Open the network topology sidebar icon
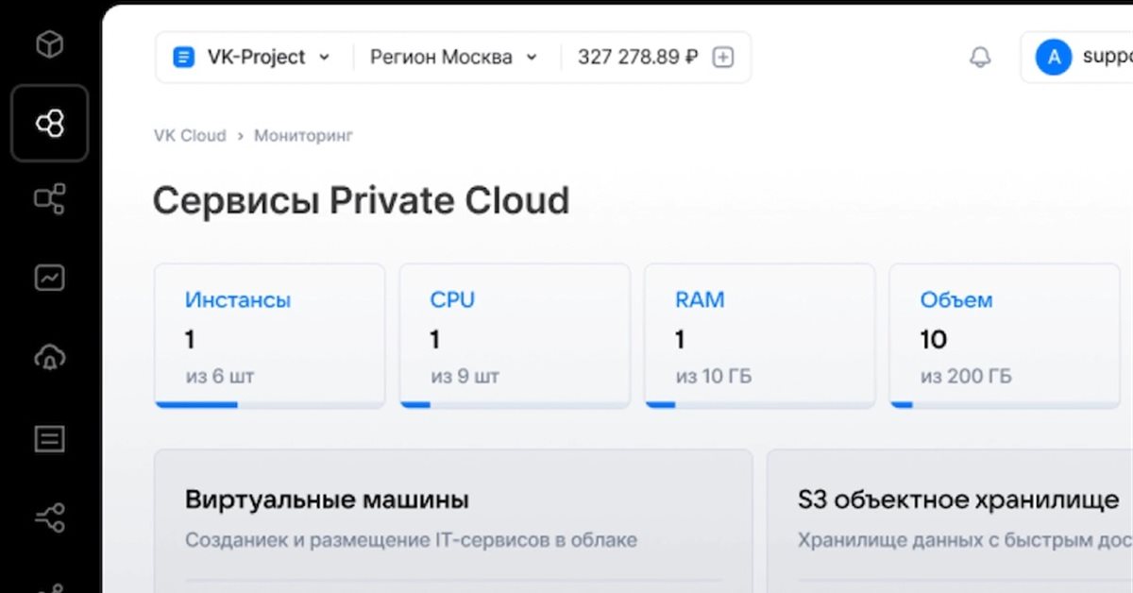The width and height of the screenshot is (1133, 593). pos(49,200)
